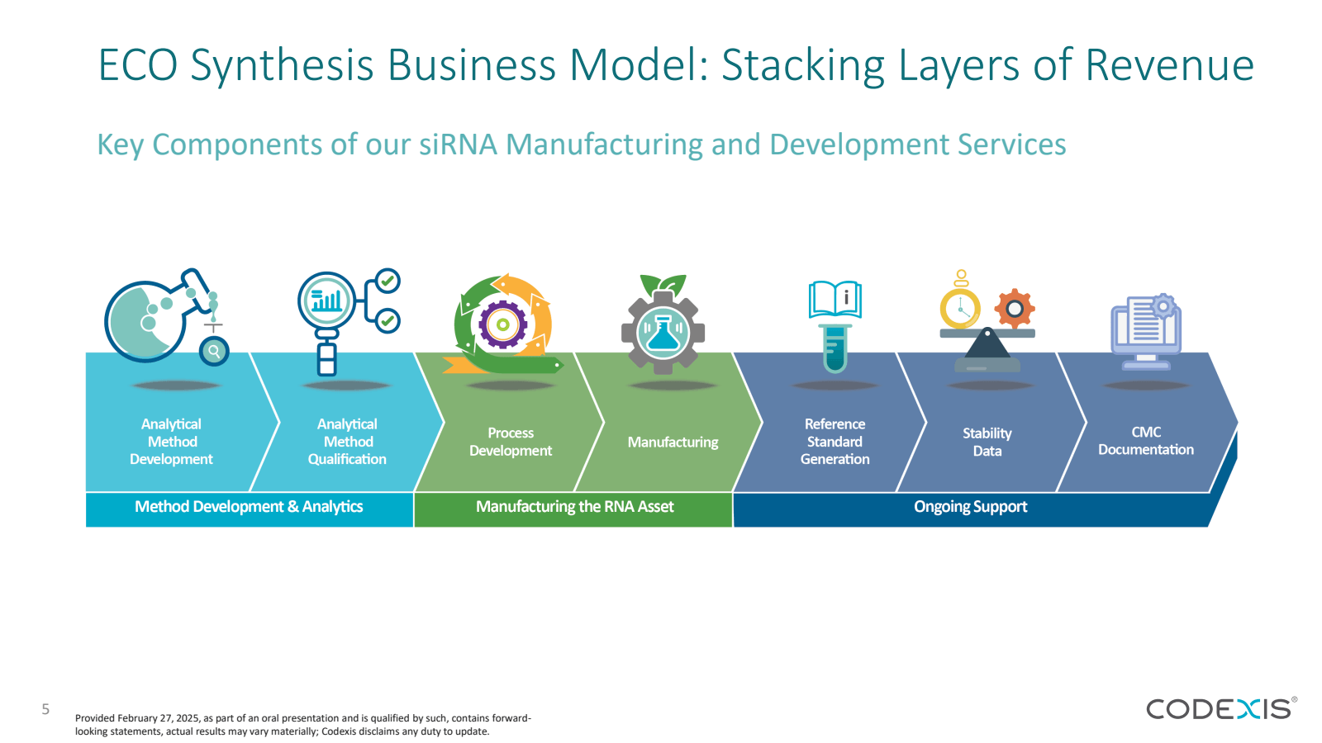Click the Ongoing Support bar
Screen dimensions: 1322x743
971,509
